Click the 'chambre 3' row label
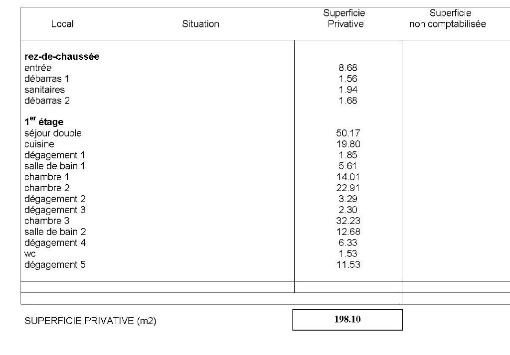 click(x=47, y=221)
